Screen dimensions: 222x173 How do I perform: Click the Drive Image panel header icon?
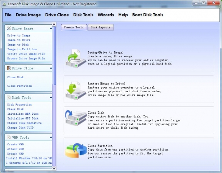click(9, 28)
